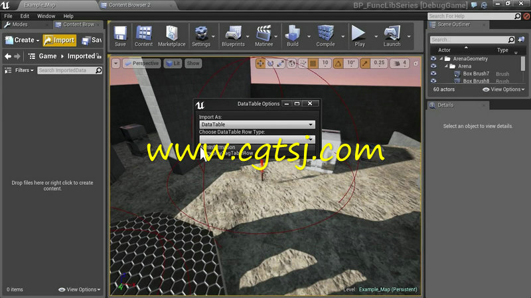The image size is (531, 298).
Task: Collapse the Arena folder tree arrow
Action: pyautogui.click(x=446, y=66)
